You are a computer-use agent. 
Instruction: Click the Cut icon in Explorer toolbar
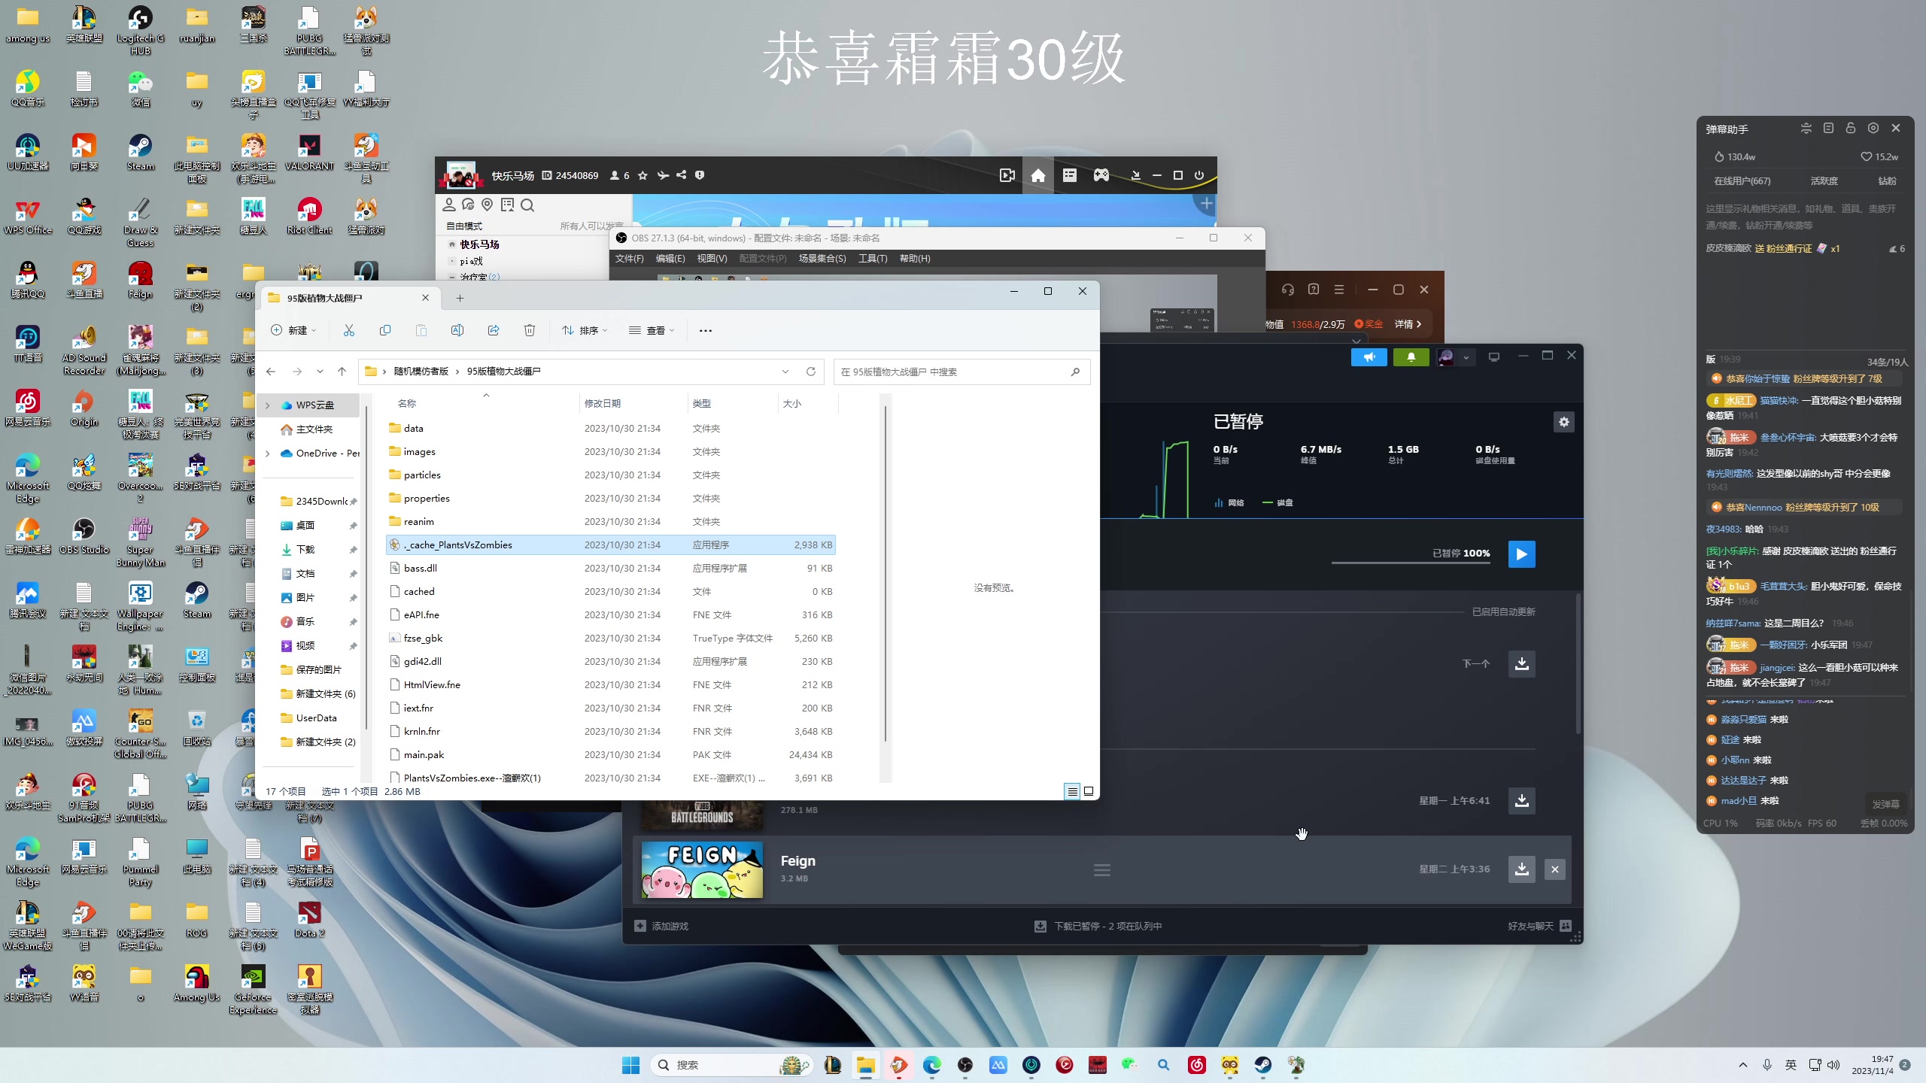[x=349, y=330]
